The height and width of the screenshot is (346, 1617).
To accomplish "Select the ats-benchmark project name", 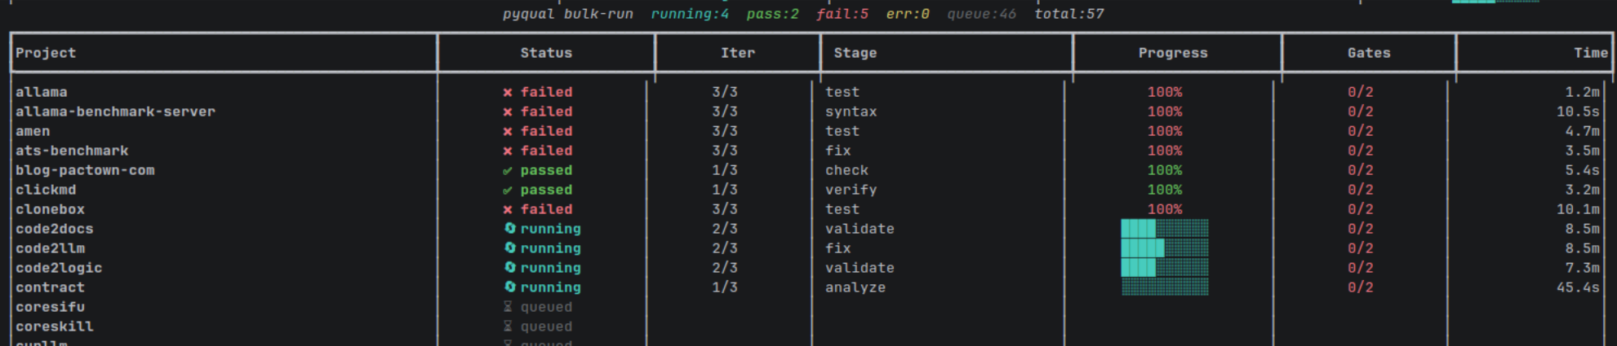I will 72,151.
